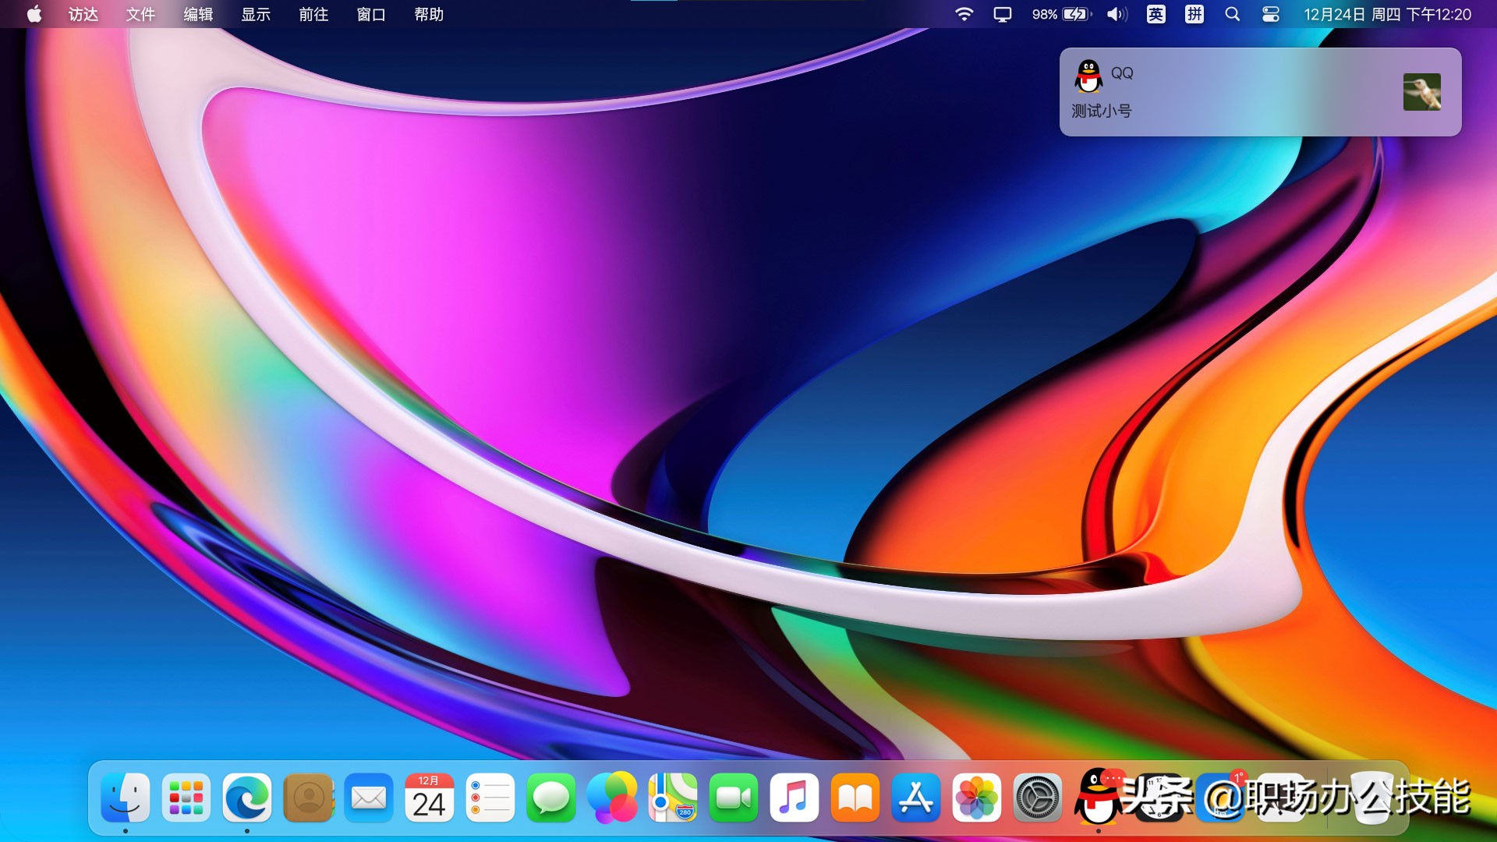
Task: Open System Preferences gear icon
Action: [1038, 798]
